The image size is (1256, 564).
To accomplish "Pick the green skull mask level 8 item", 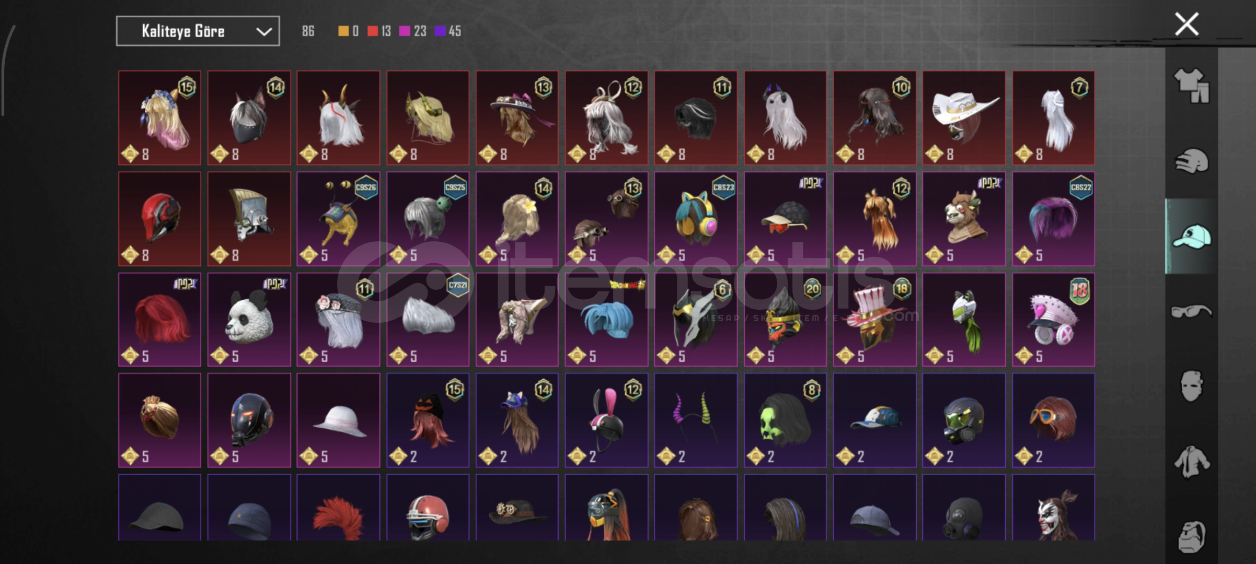I will (x=785, y=420).
